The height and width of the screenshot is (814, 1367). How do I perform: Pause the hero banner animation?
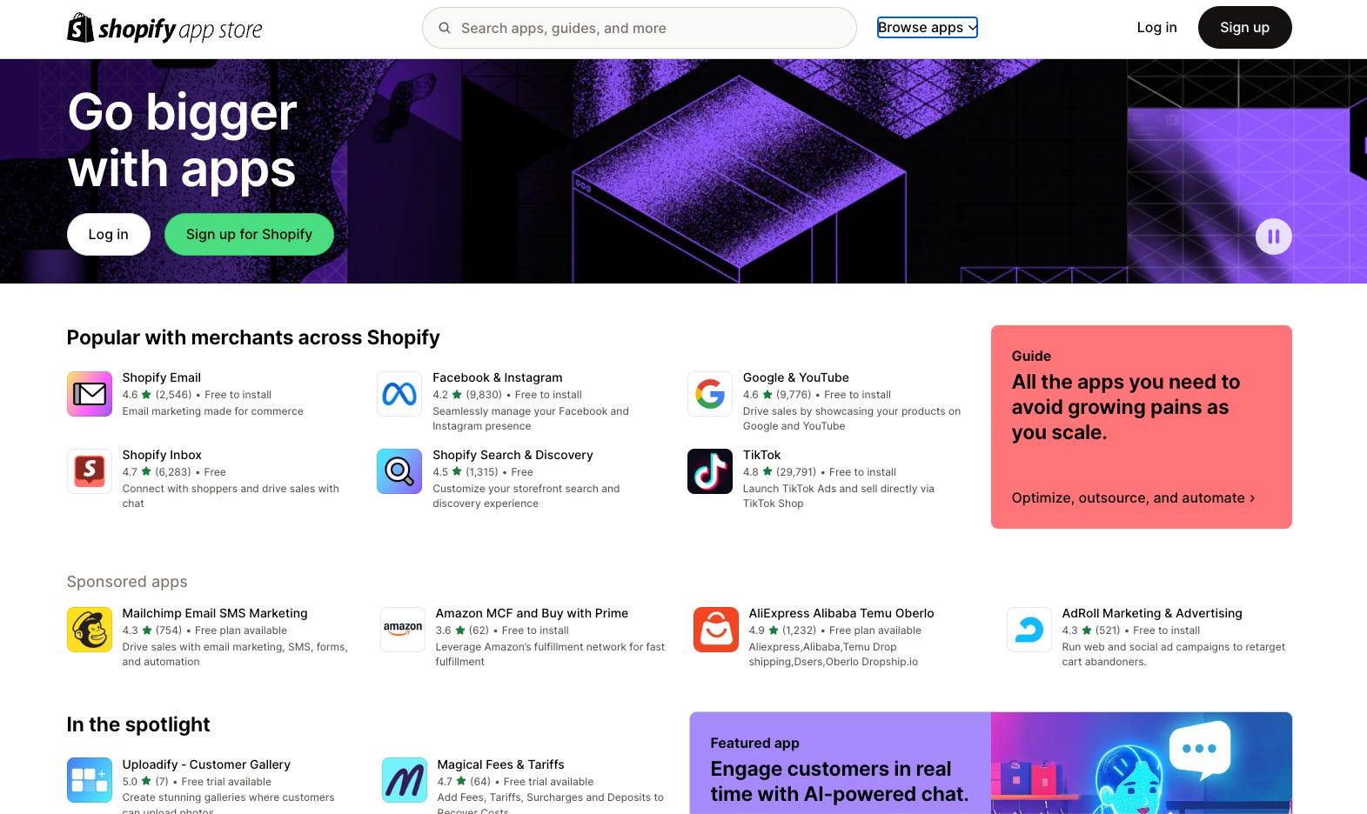tap(1274, 237)
